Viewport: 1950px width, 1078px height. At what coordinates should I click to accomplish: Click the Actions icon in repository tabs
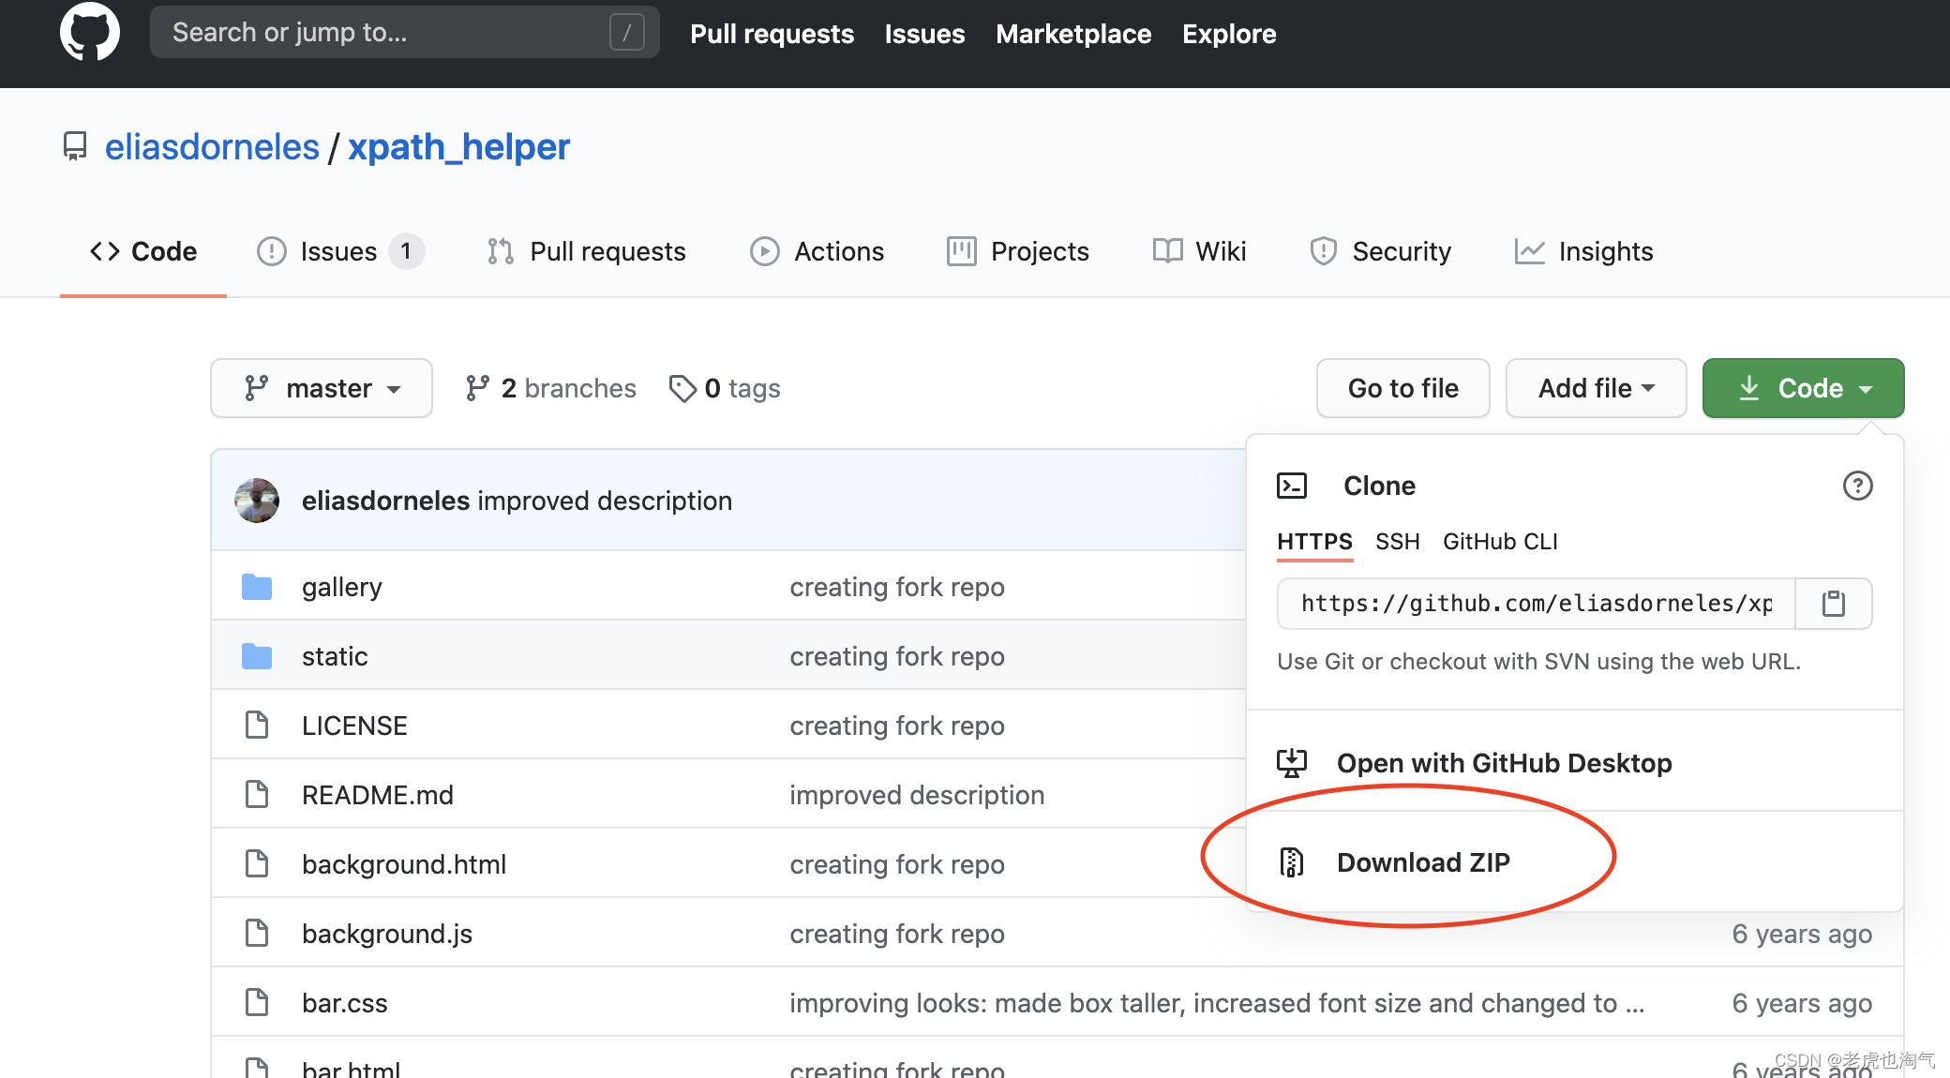coord(762,251)
